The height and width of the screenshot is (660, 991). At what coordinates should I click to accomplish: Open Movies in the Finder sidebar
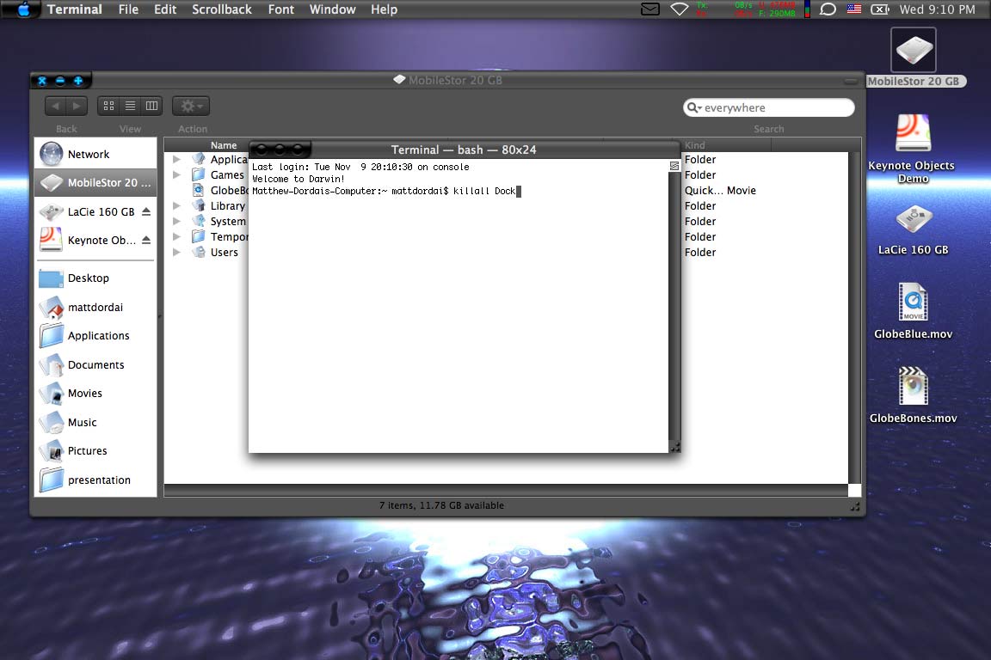[95, 393]
